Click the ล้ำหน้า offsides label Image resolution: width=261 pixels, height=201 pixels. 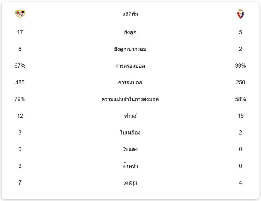tap(130, 166)
